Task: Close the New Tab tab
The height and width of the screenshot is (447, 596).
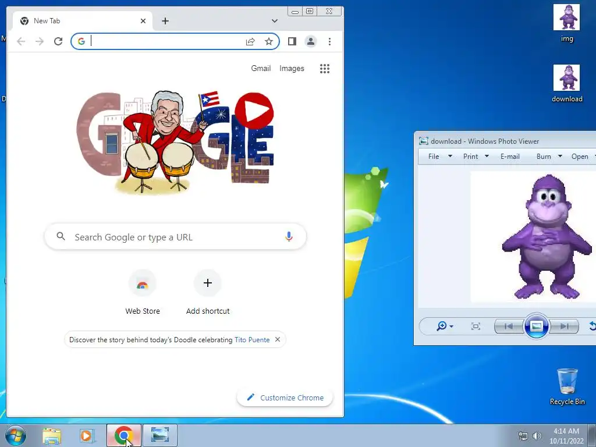Action: [143, 21]
